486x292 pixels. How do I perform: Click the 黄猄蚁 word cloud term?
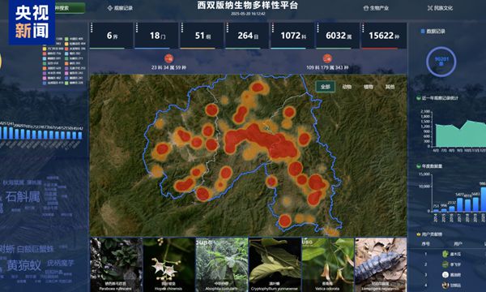[x=23, y=265]
